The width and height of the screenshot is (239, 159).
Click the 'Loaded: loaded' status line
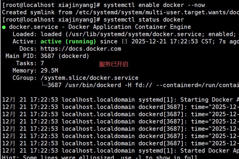pyautogui.click(x=124, y=34)
